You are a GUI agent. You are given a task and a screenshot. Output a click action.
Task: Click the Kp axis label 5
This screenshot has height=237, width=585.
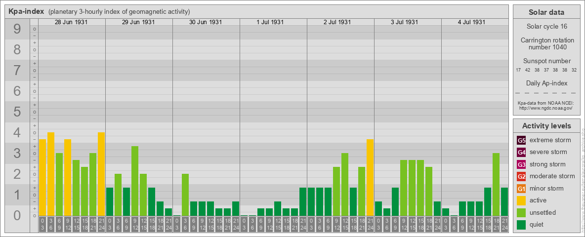coord(17,112)
